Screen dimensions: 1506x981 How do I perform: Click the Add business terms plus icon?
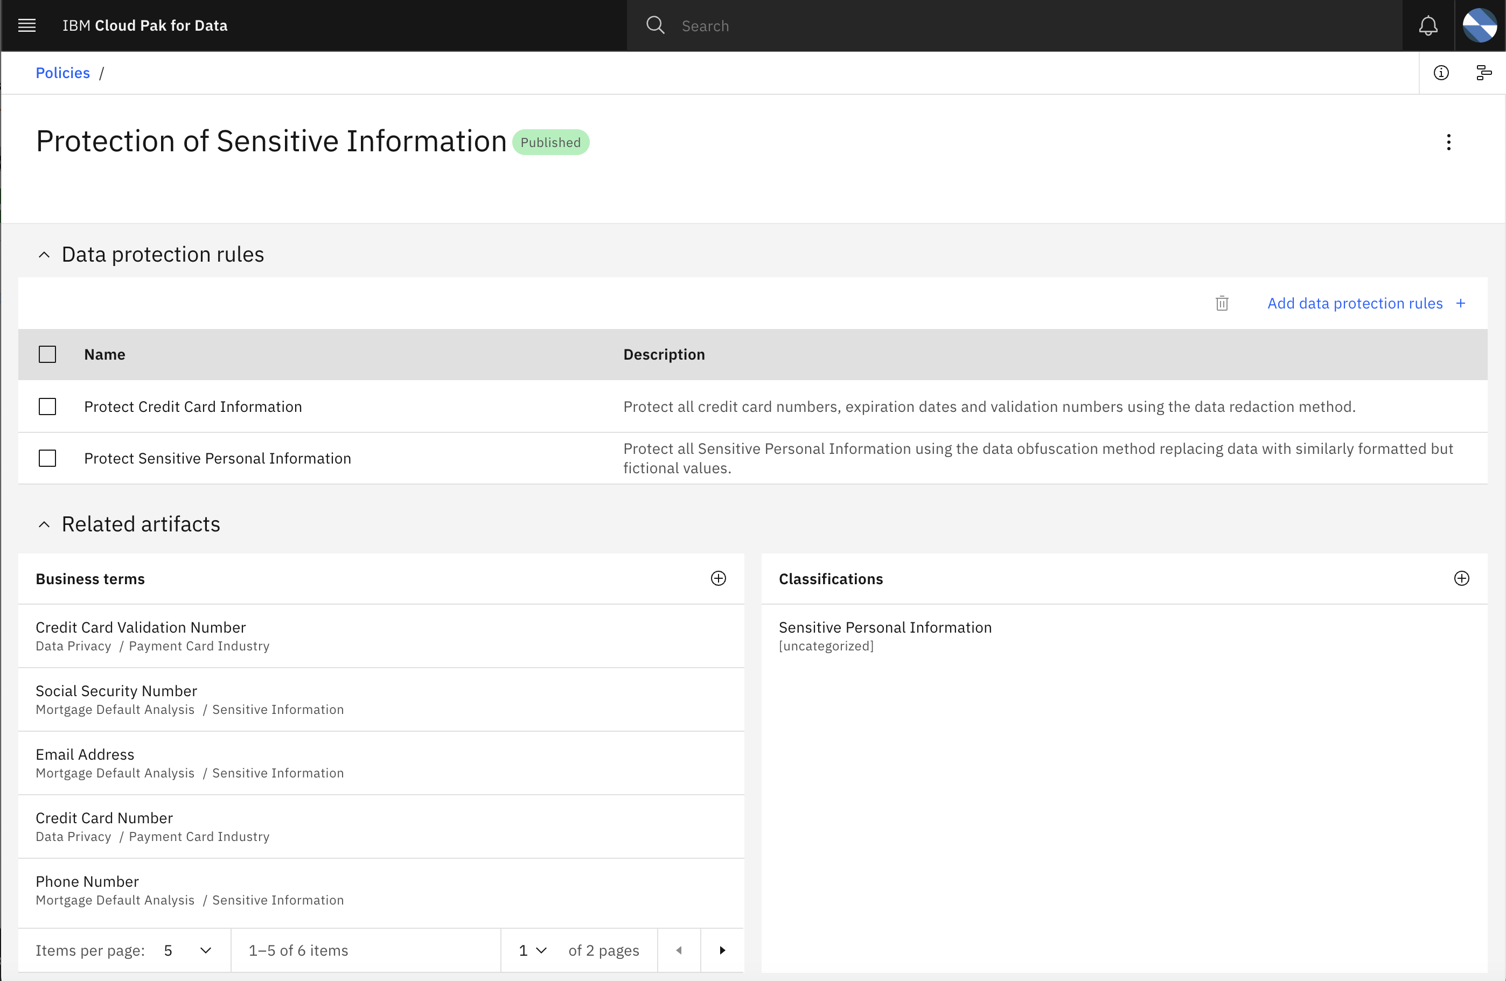point(718,578)
